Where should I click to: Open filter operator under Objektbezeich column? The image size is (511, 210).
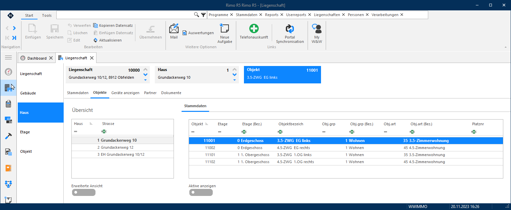coord(280,132)
